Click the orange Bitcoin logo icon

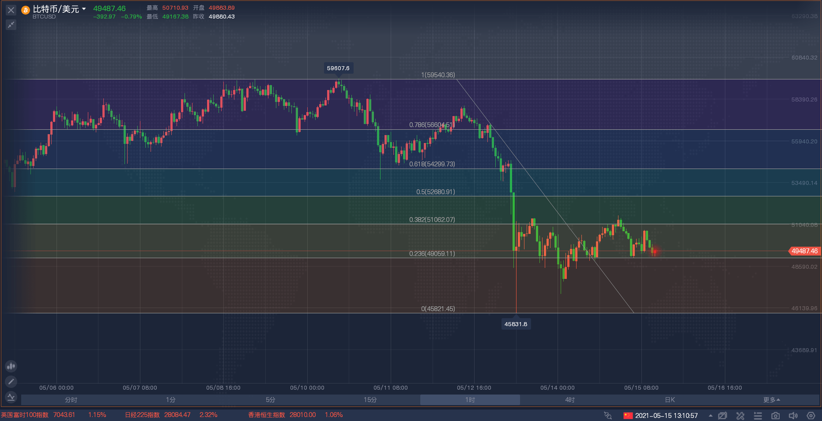coord(26,10)
